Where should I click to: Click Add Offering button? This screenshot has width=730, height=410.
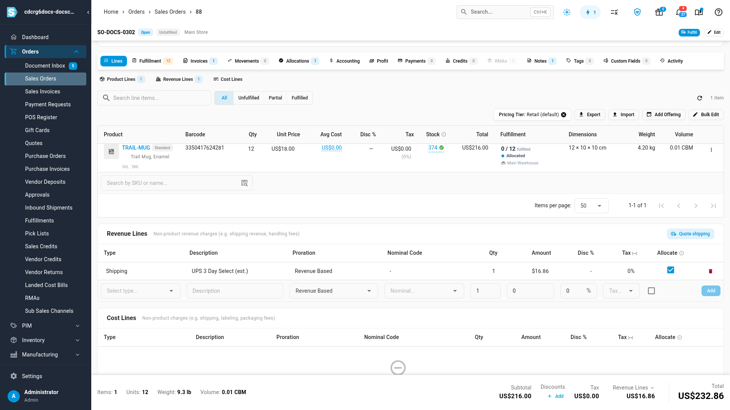(x=664, y=115)
